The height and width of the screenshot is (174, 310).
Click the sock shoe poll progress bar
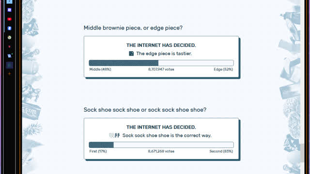coord(161,145)
